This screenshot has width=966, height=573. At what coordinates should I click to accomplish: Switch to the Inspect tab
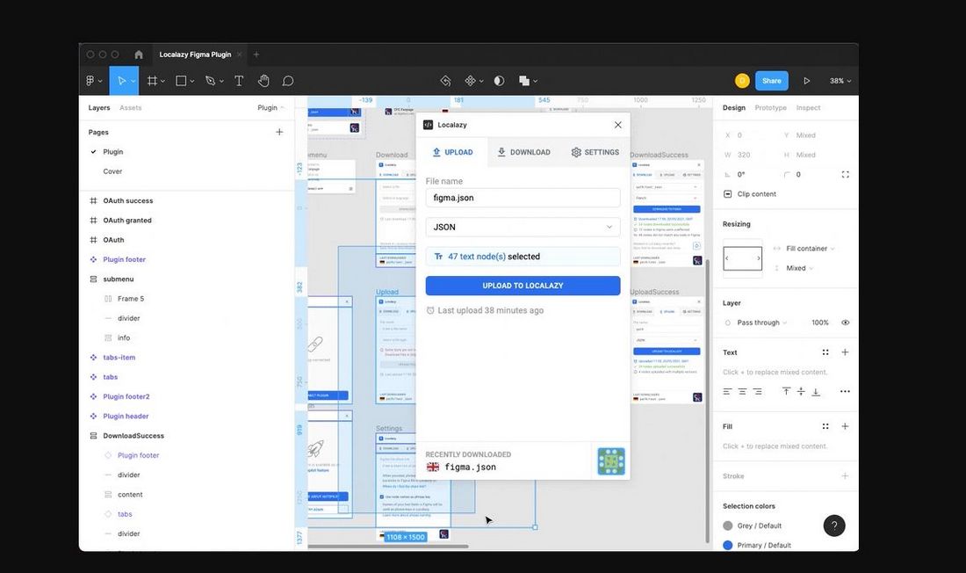808,107
